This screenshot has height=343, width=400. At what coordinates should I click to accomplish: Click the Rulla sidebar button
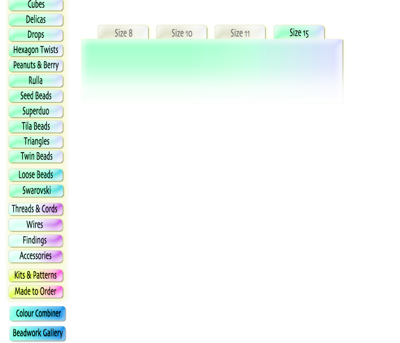(36, 80)
